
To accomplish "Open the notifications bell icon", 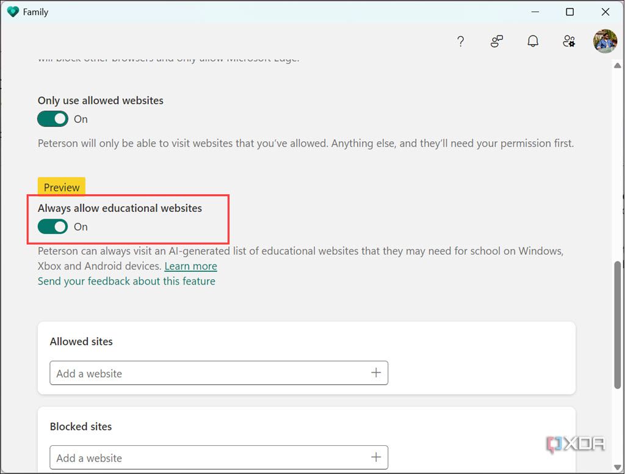I will [x=532, y=41].
